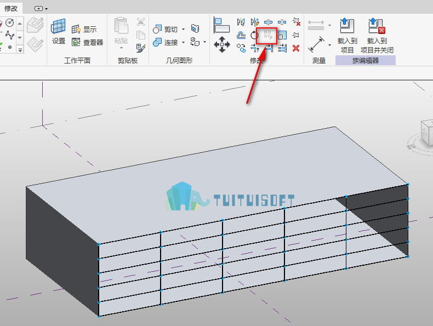Click the 几何图形 panel title

tap(179, 60)
